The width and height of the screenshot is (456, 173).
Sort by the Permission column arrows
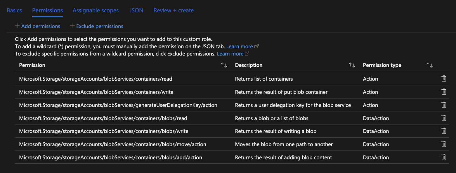[224, 65]
